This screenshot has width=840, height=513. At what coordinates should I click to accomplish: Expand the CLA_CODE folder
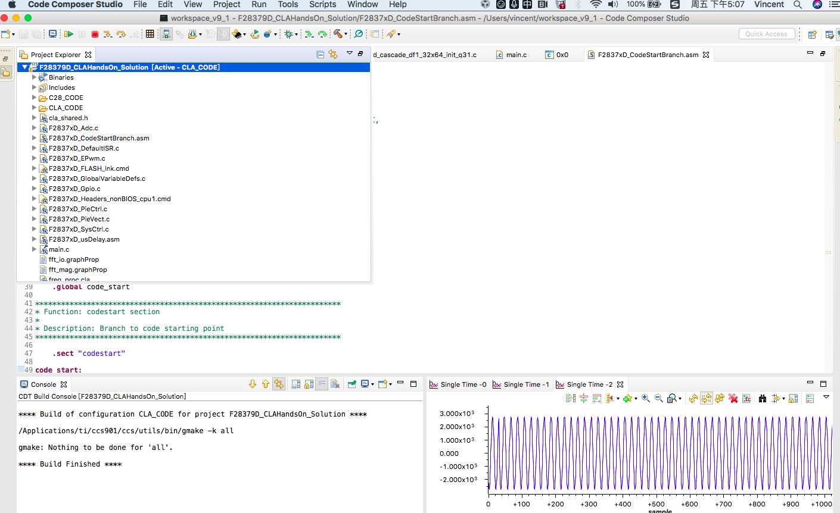tap(34, 108)
